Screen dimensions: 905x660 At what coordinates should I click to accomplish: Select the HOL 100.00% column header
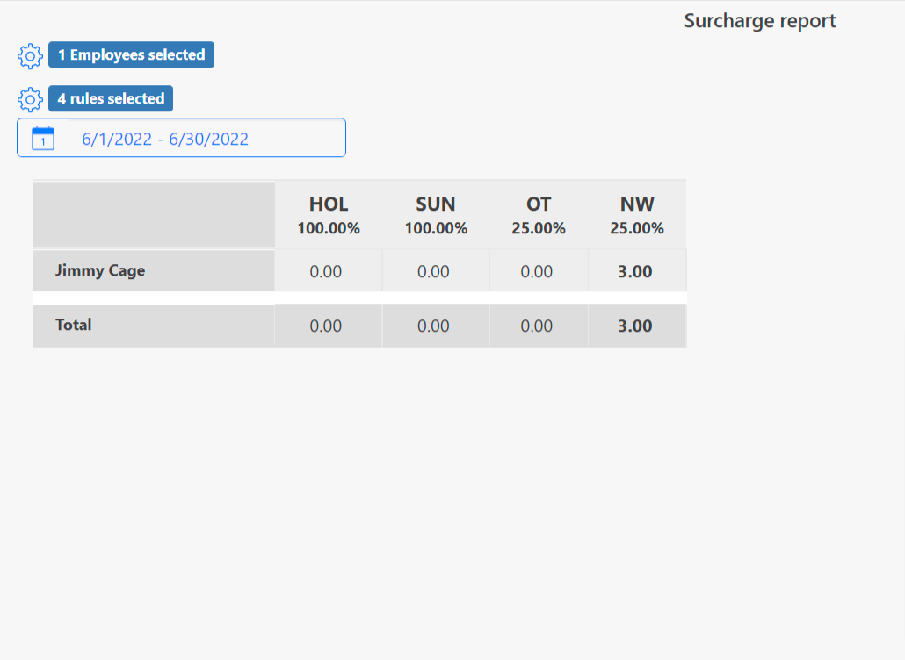[x=329, y=215]
